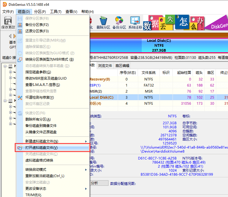Collapse the second disk tree node

click(5, 101)
